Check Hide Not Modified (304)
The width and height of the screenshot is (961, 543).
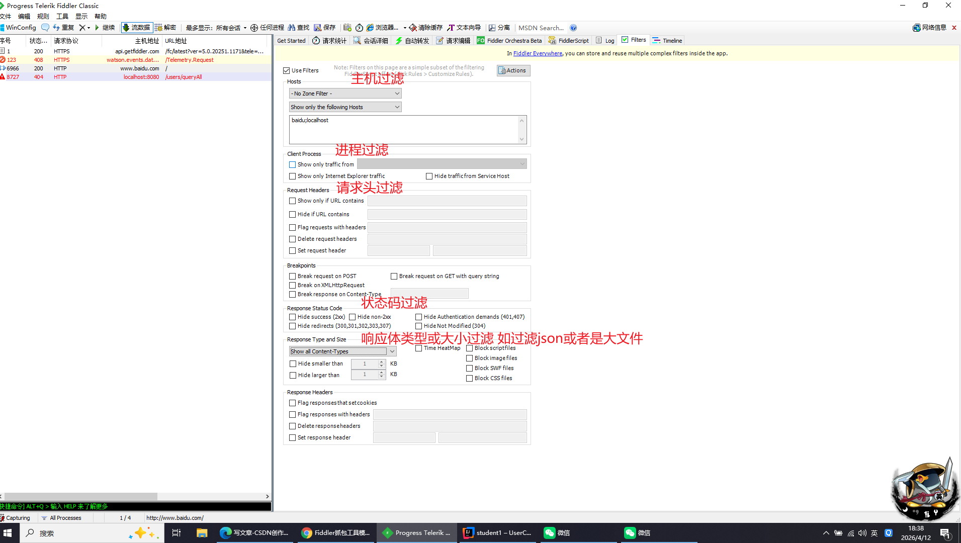[x=418, y=326]
